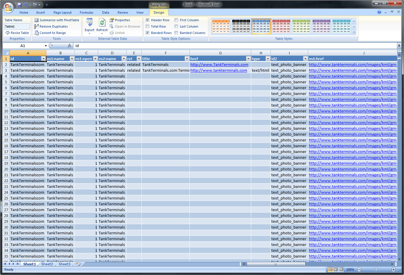Image resolution: width=404 pixels, height=275 pixels.
Task: Switch to Page Layout view in status bar
Action: point(336,269)
